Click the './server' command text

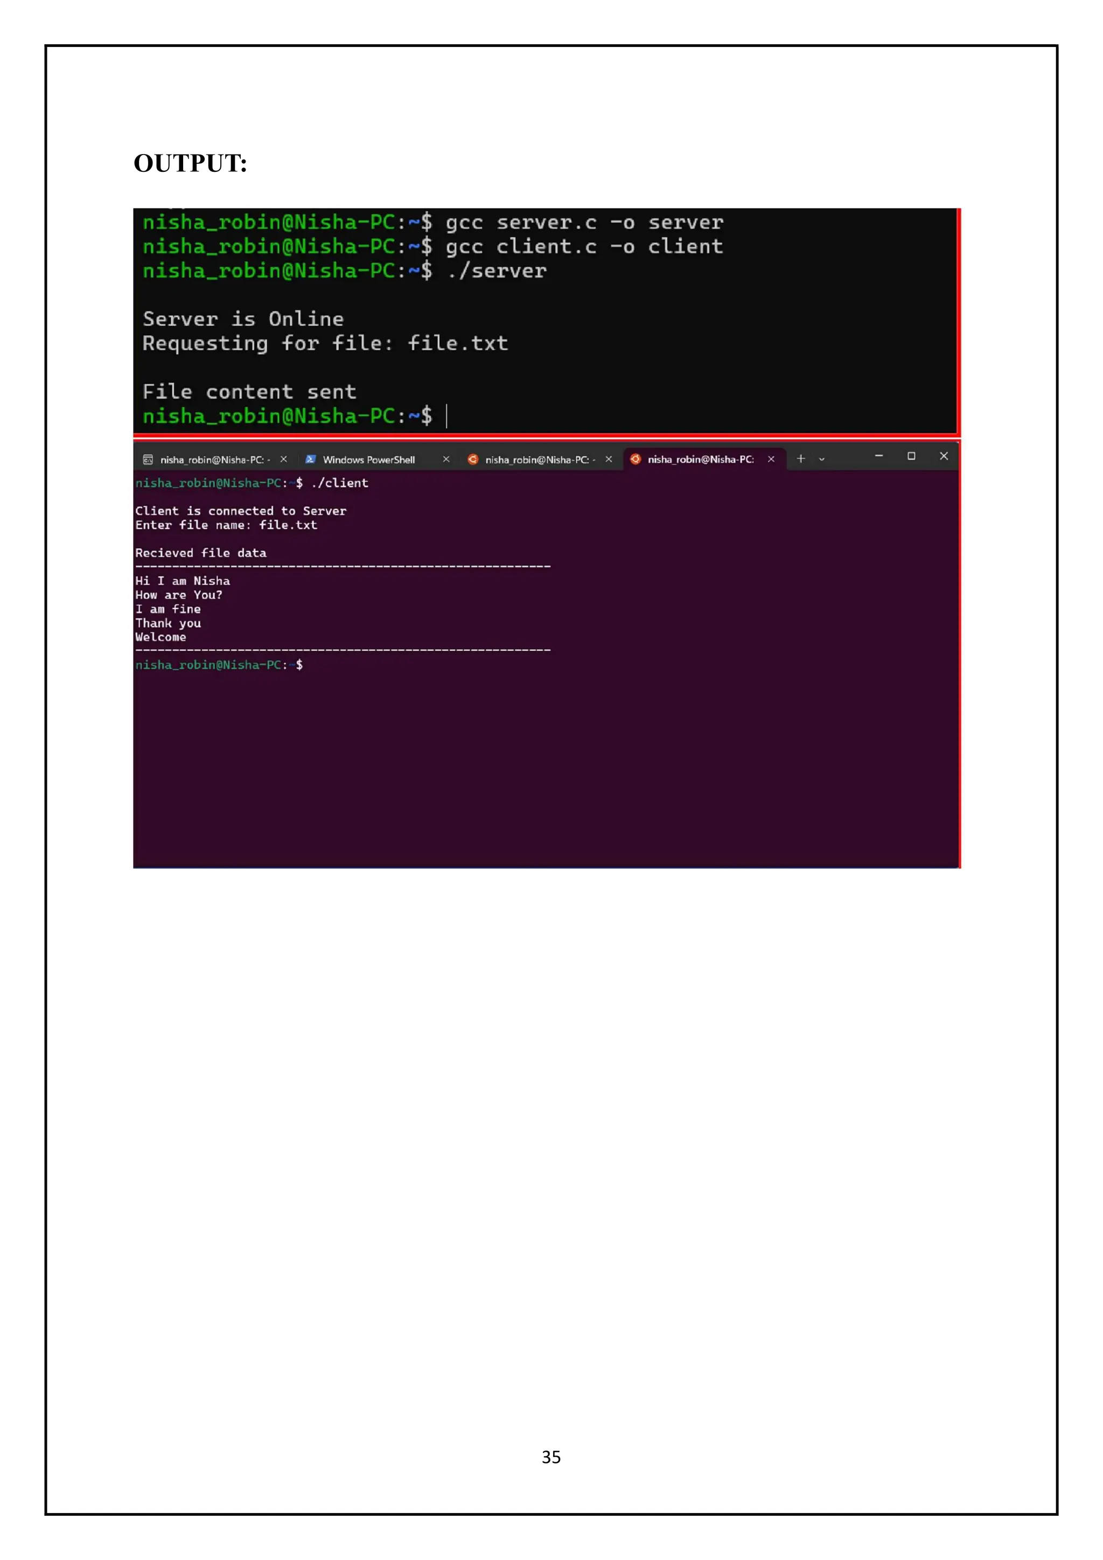[x=497, y=271]
